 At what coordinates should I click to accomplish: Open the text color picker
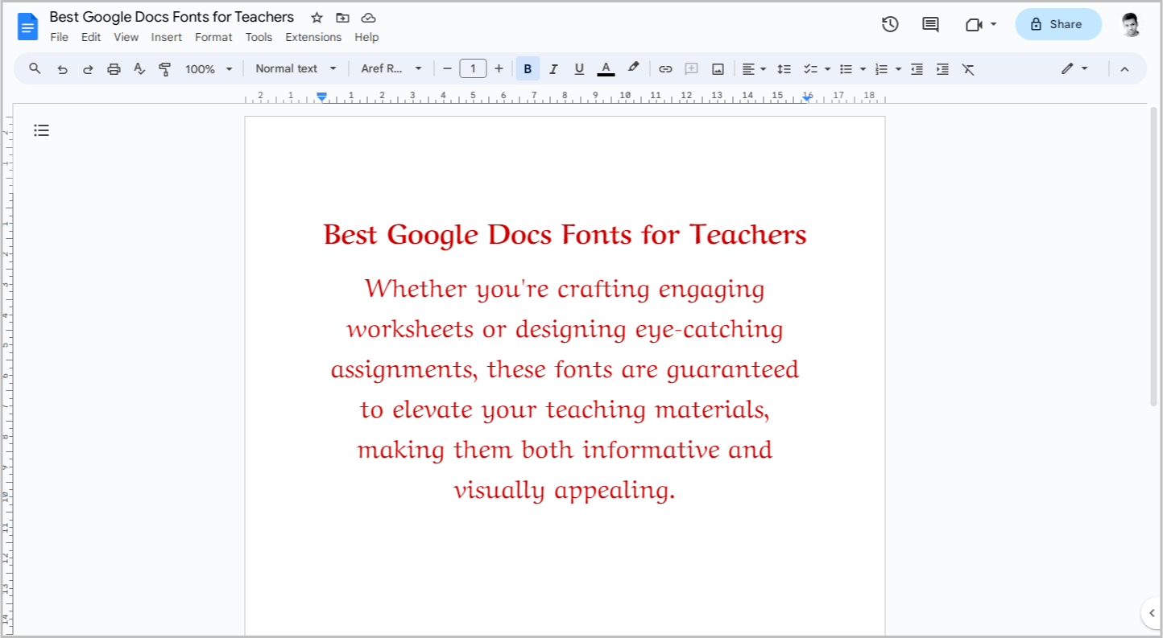606,68
